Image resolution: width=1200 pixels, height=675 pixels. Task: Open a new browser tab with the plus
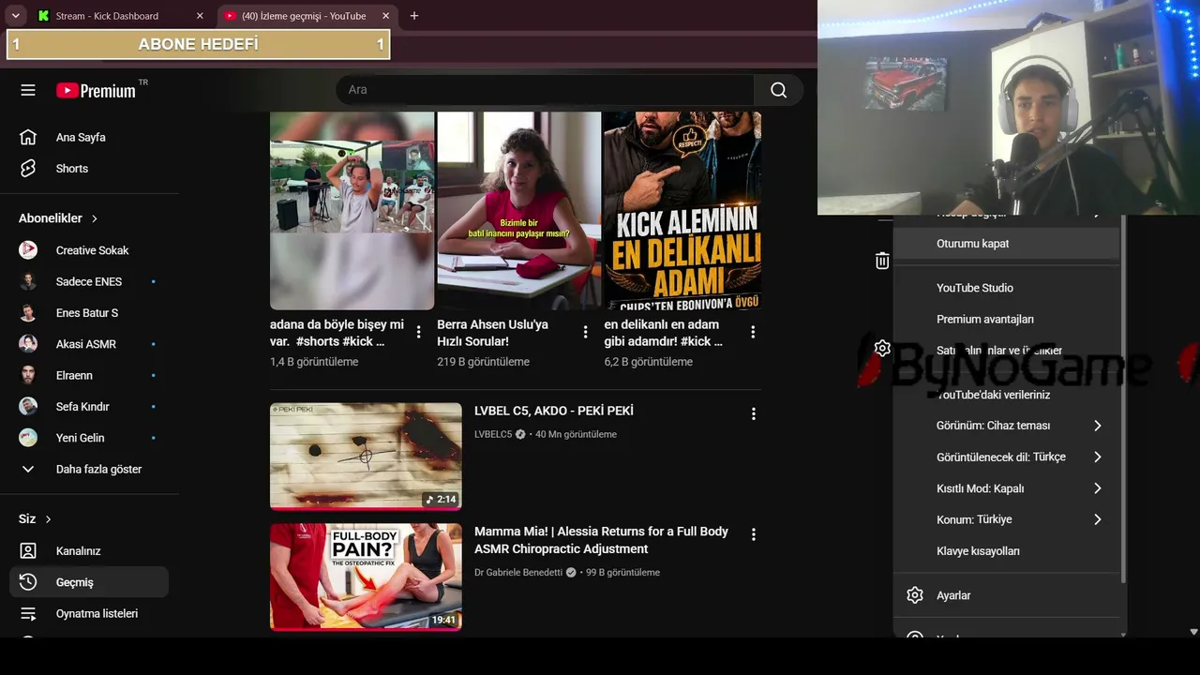click(414, 16)
